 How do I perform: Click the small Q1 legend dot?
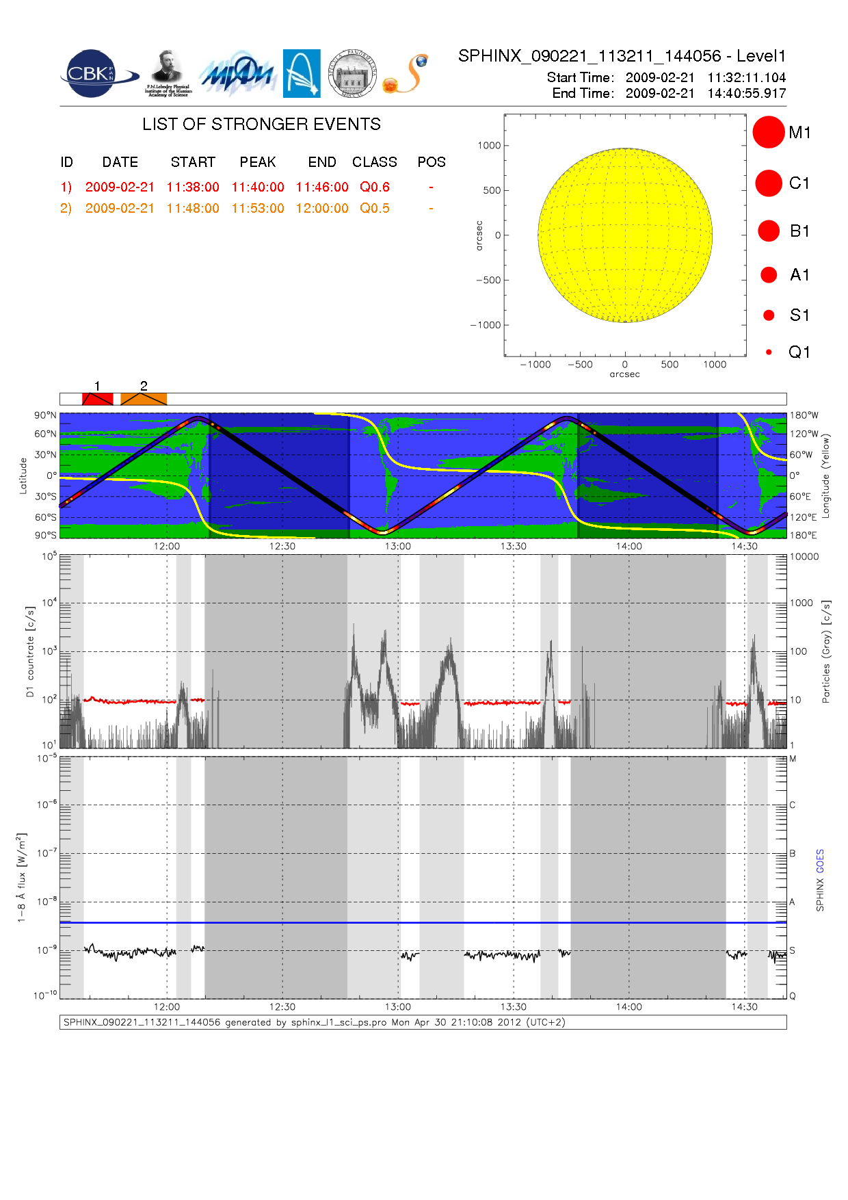coord(769,352)
